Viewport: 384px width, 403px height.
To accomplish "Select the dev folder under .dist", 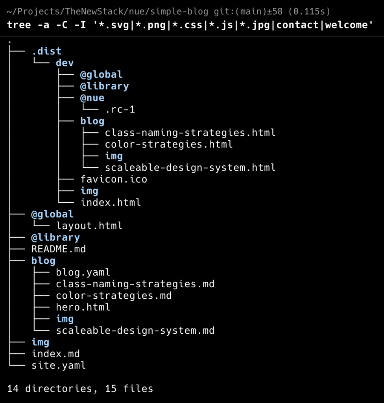I will pyautogui.click(x=65, y=63).
